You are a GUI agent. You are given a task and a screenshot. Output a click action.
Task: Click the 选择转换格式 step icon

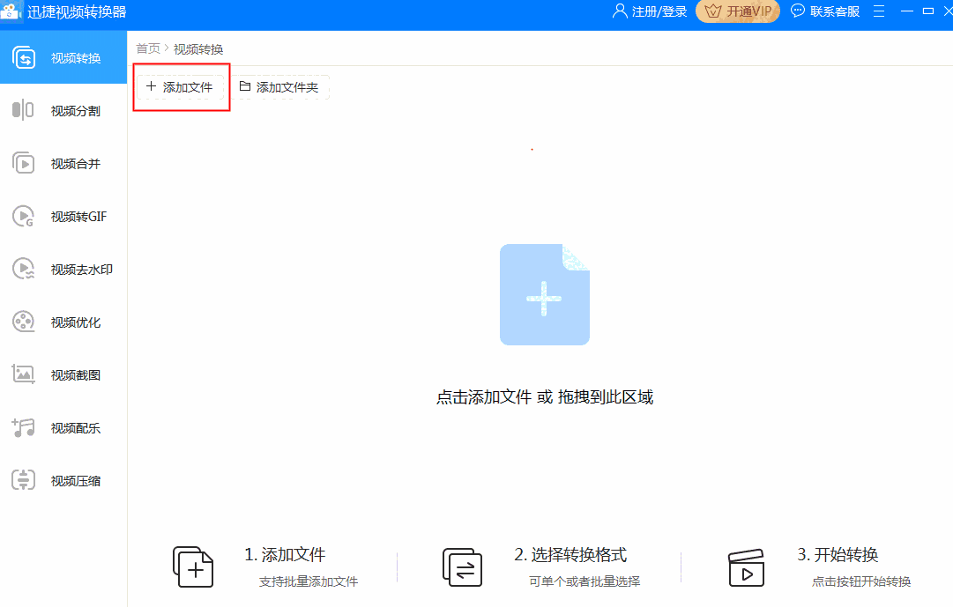coord(462,567)
